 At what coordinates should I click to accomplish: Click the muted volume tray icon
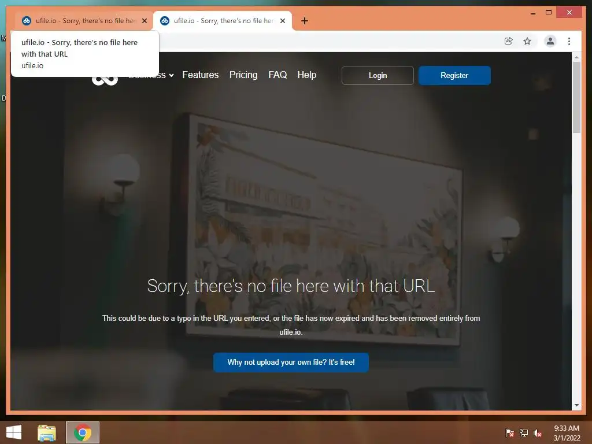coord(538,432)
